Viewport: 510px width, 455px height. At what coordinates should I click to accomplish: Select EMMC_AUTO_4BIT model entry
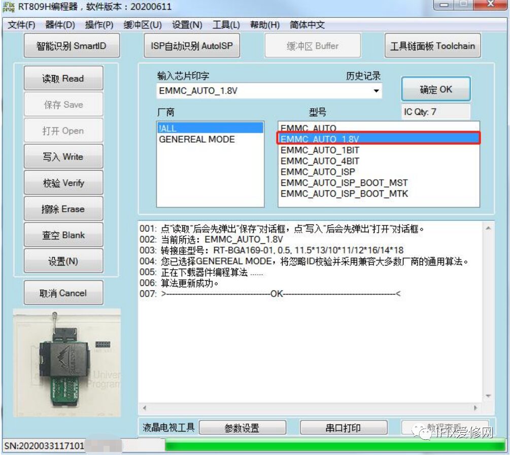379,161
